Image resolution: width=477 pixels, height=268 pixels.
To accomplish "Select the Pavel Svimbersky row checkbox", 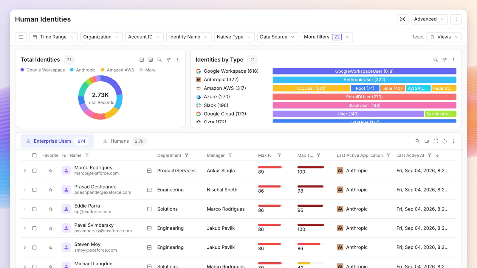I will (35, 228).
